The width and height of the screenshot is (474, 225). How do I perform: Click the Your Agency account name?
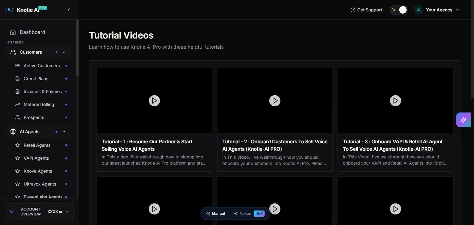pyautogui.click(x=439, y=10)
